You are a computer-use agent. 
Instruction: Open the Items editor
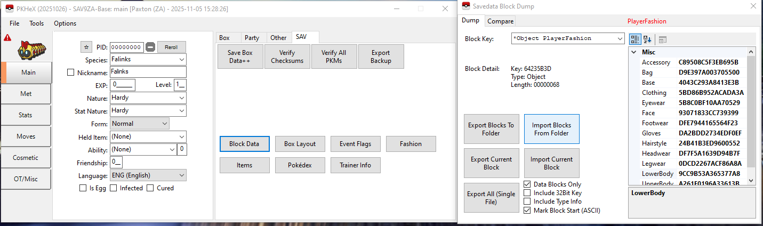click(244, 165)
